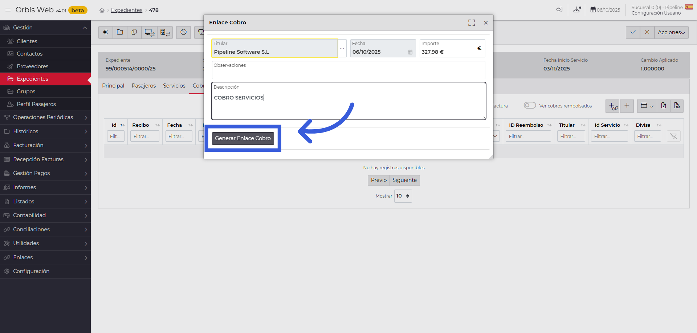The image size is (697, 333).
Task: Click the computer transfer toolbar icon
Action: tap(150, 32)
